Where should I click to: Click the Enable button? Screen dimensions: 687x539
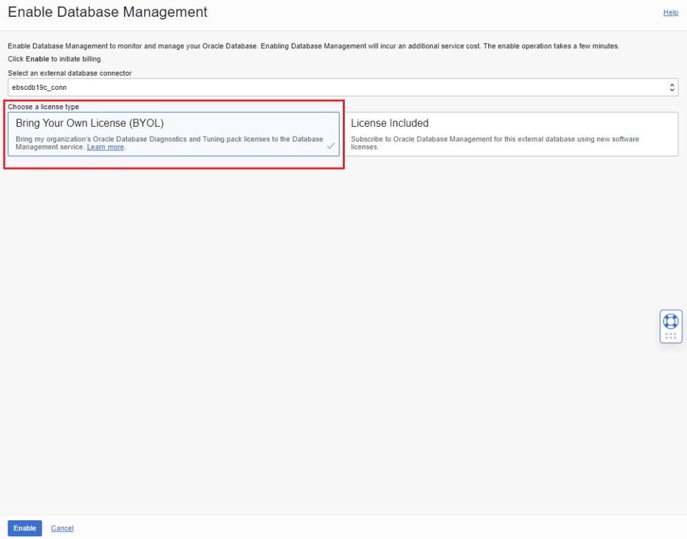[x=25, y=528]
